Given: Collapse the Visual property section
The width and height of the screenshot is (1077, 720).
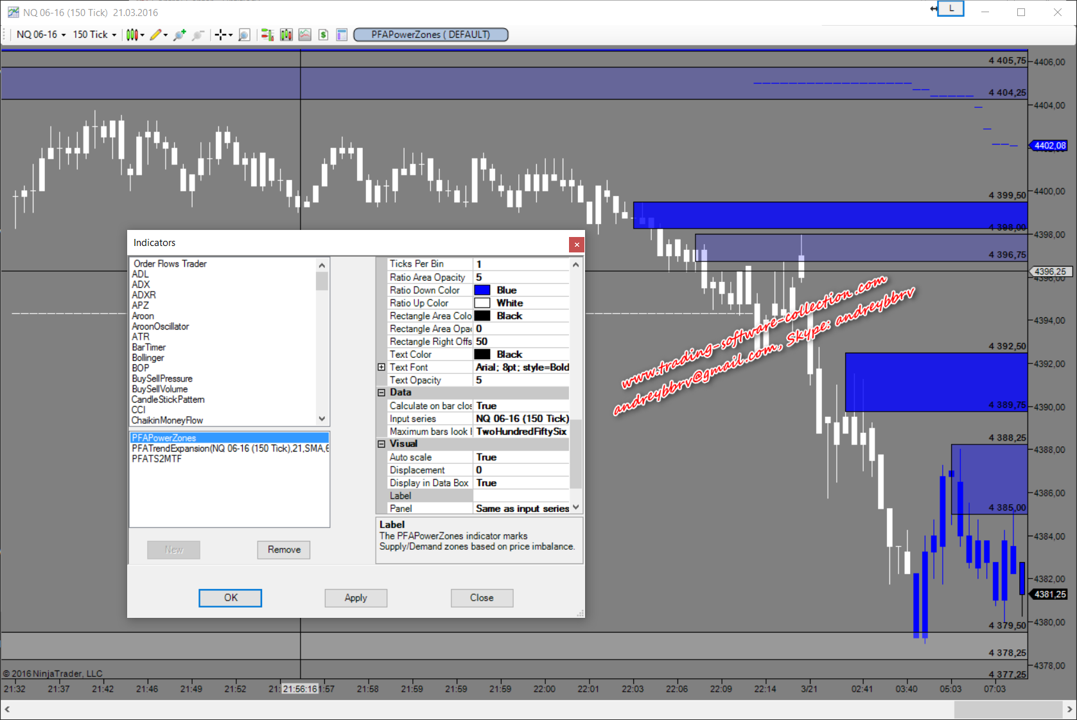Looking at the screenshot, I should [x=381, y=444].
